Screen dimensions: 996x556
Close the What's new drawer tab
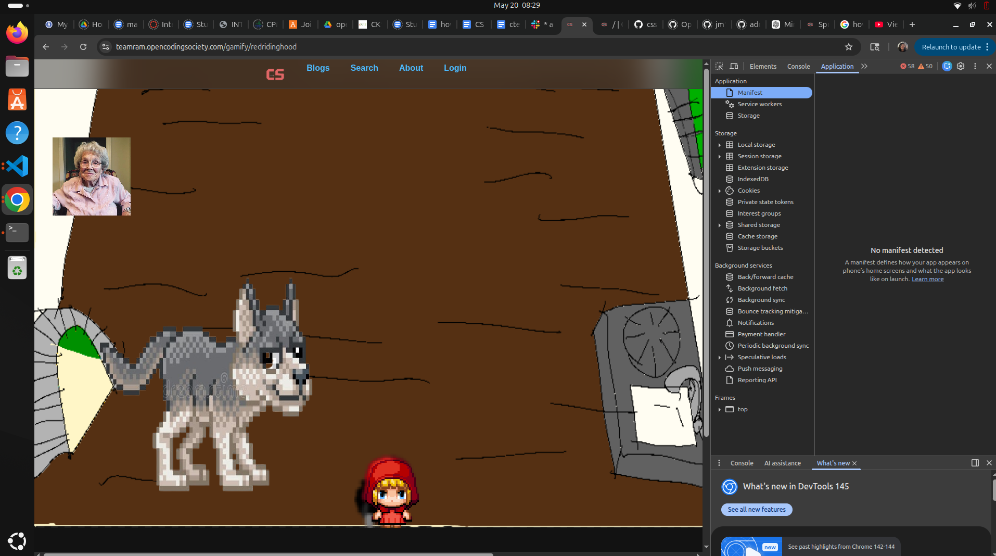(x=854, y=463)
